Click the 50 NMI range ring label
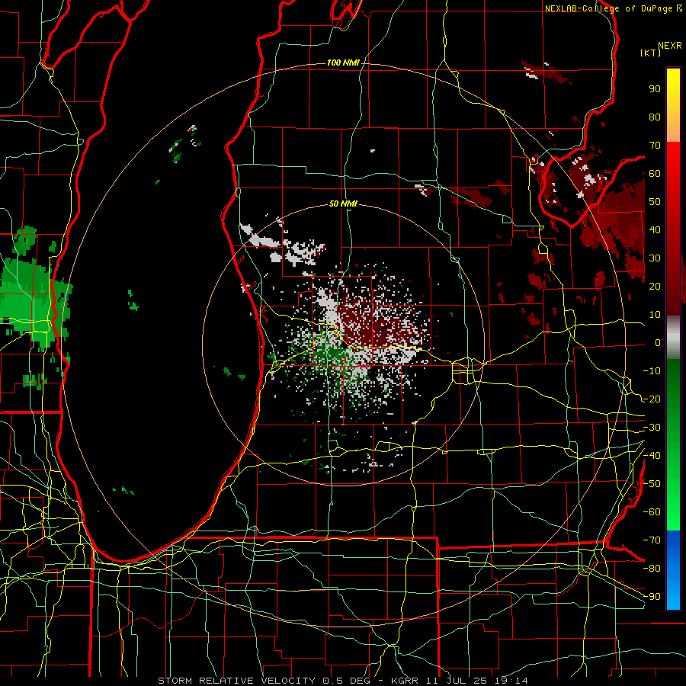Viewport: 686px width, 686px height. click(x=343, y=204)
